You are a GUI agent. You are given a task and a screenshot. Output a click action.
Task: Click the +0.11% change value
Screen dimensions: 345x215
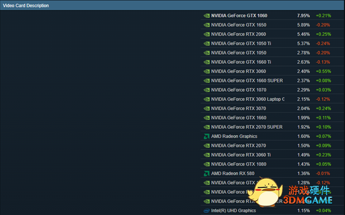323,118
